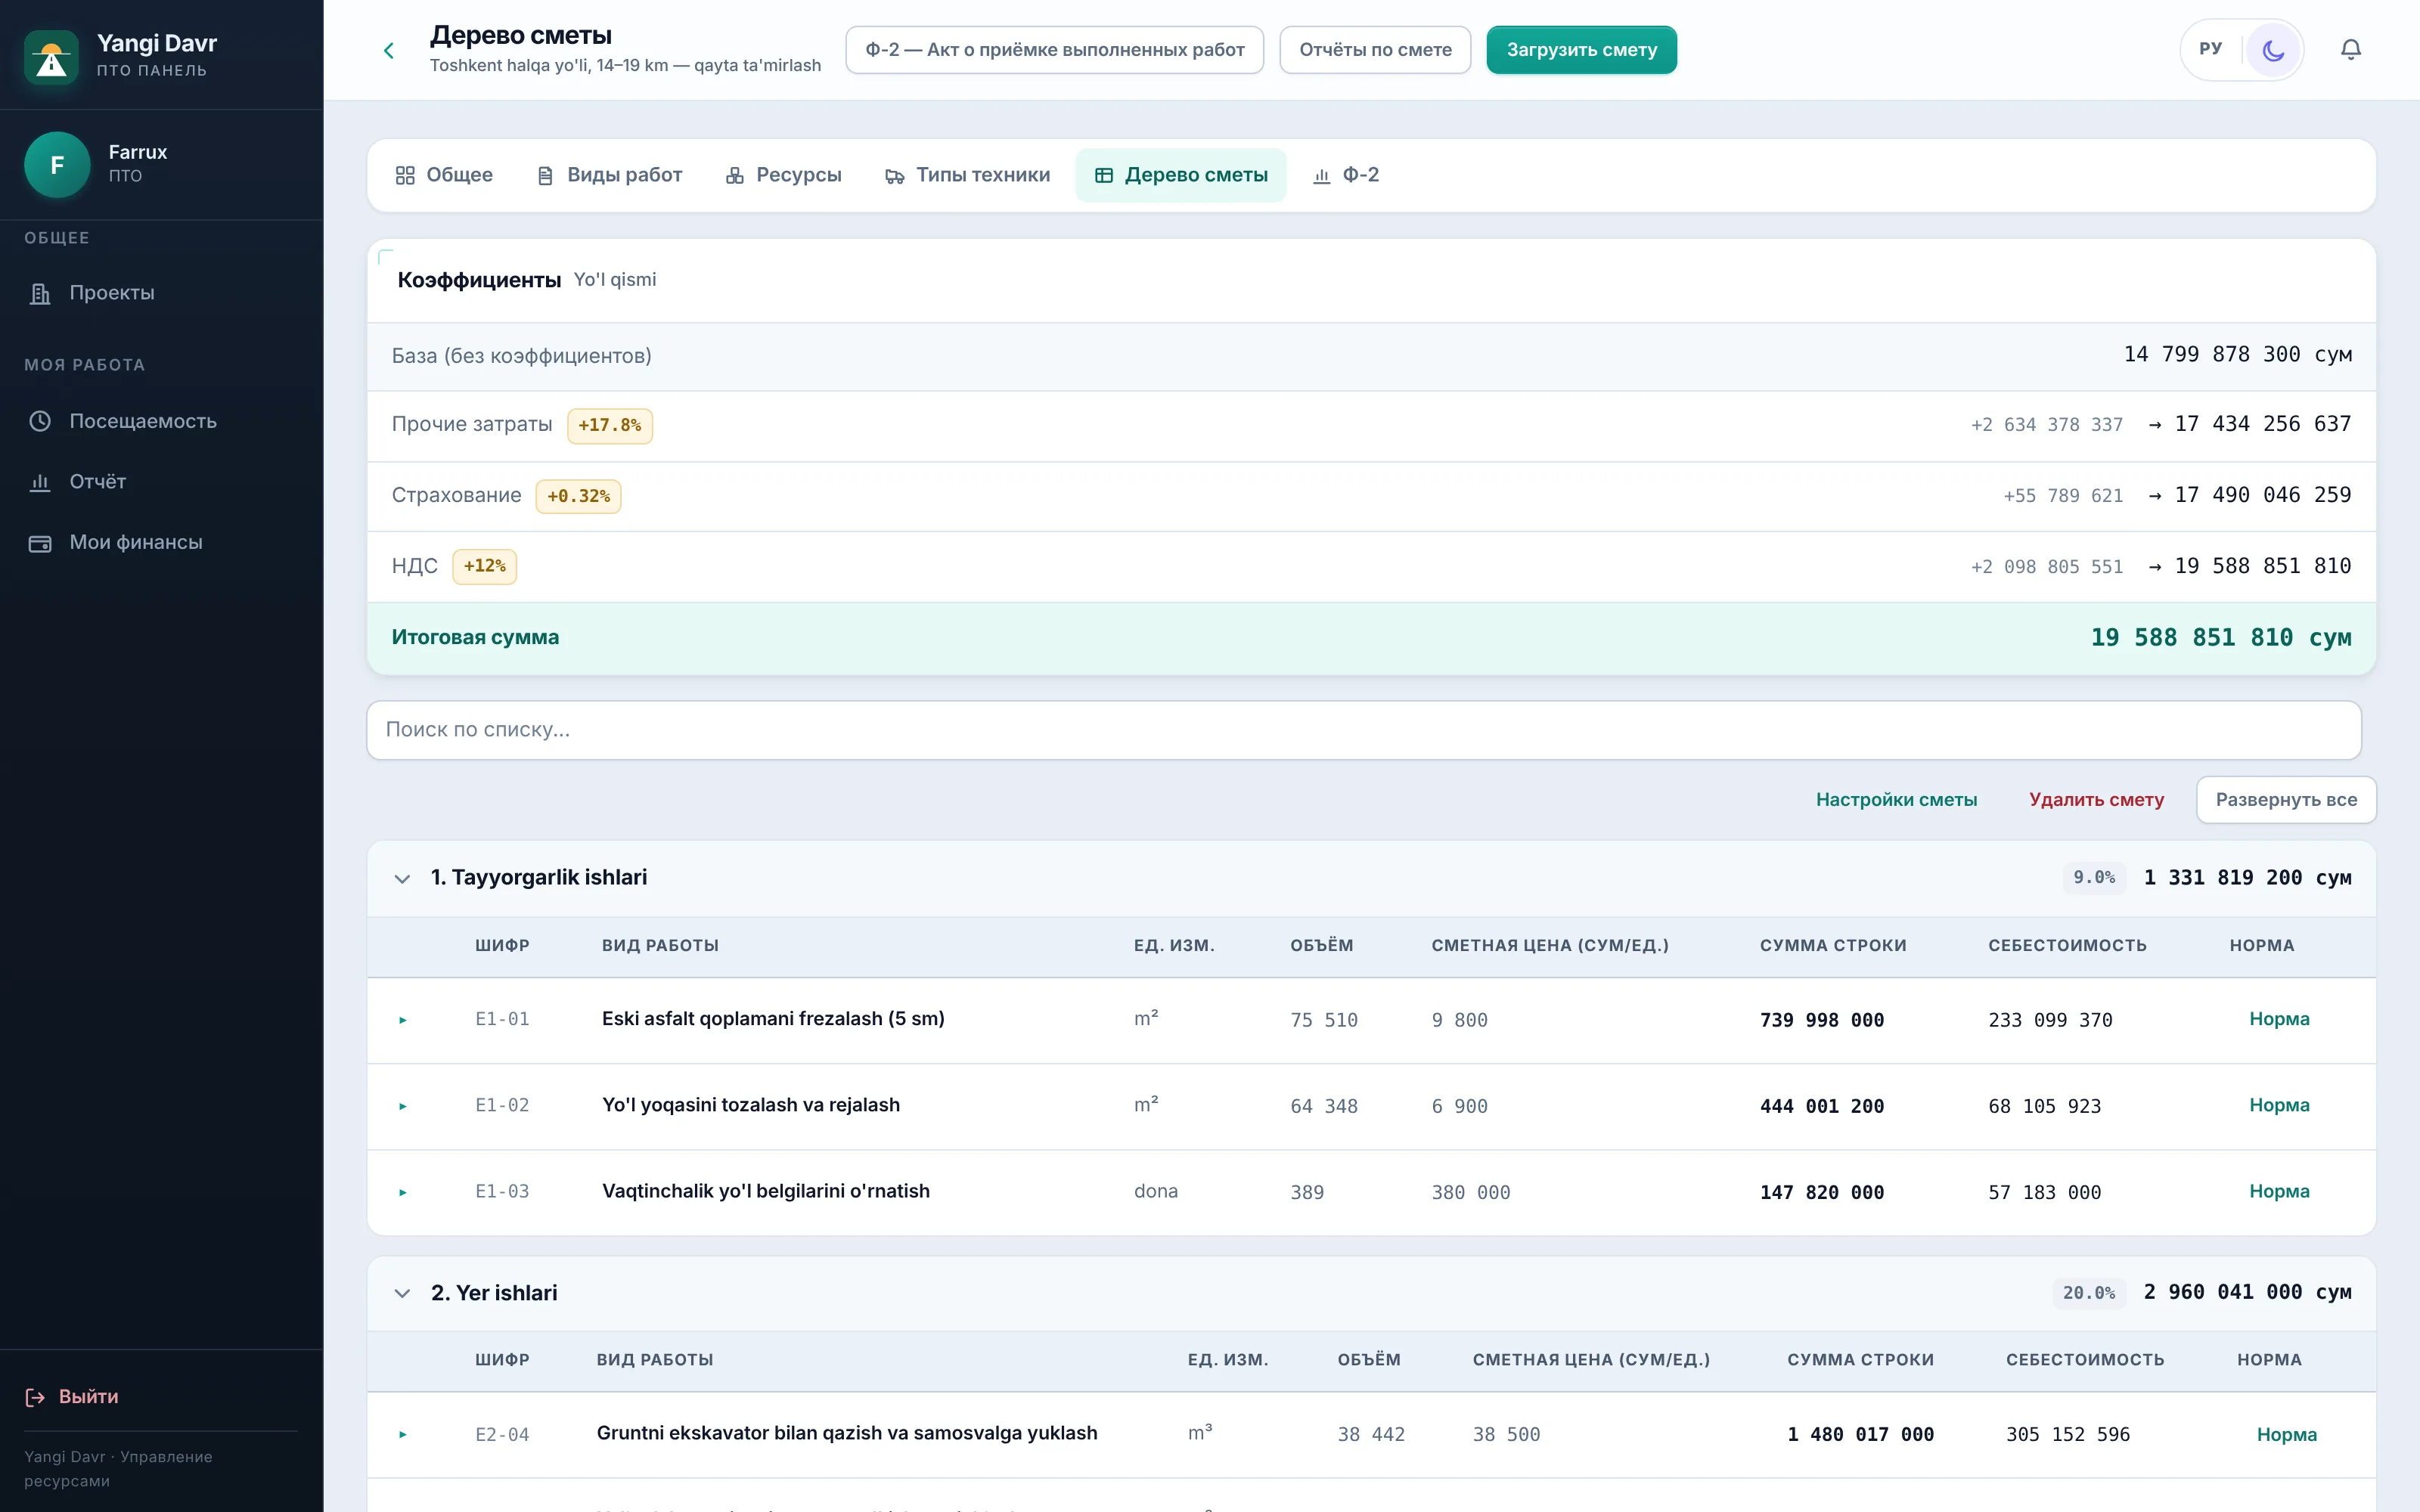Open the Ф-2 tab
Image resolution: width=2420 pixels, height=1512 pixels.
click(x=1345, y=175)
